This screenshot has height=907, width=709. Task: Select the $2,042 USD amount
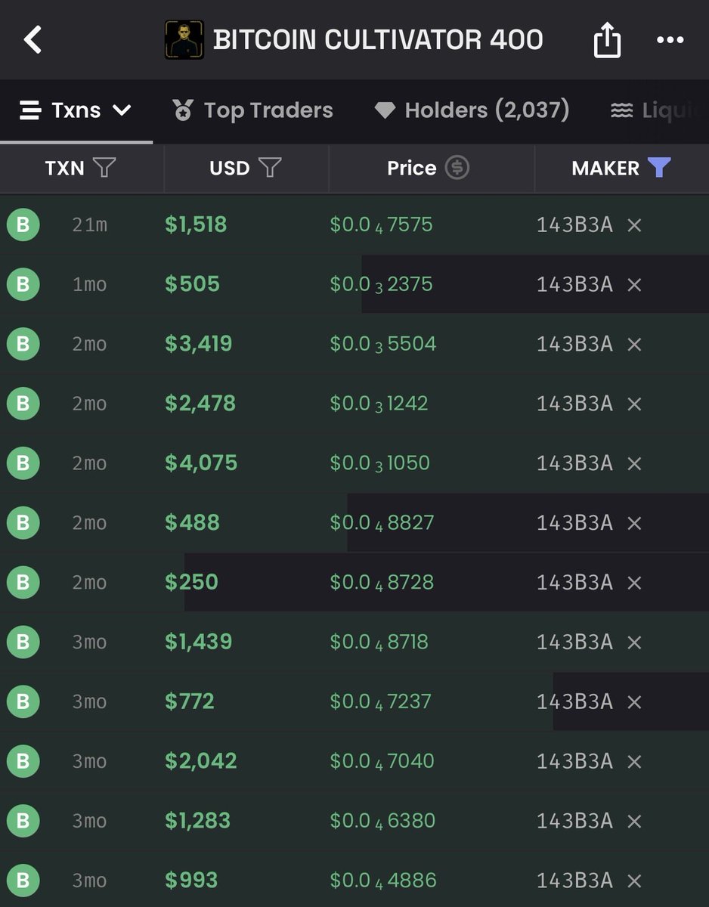click(x=201, y=762)
